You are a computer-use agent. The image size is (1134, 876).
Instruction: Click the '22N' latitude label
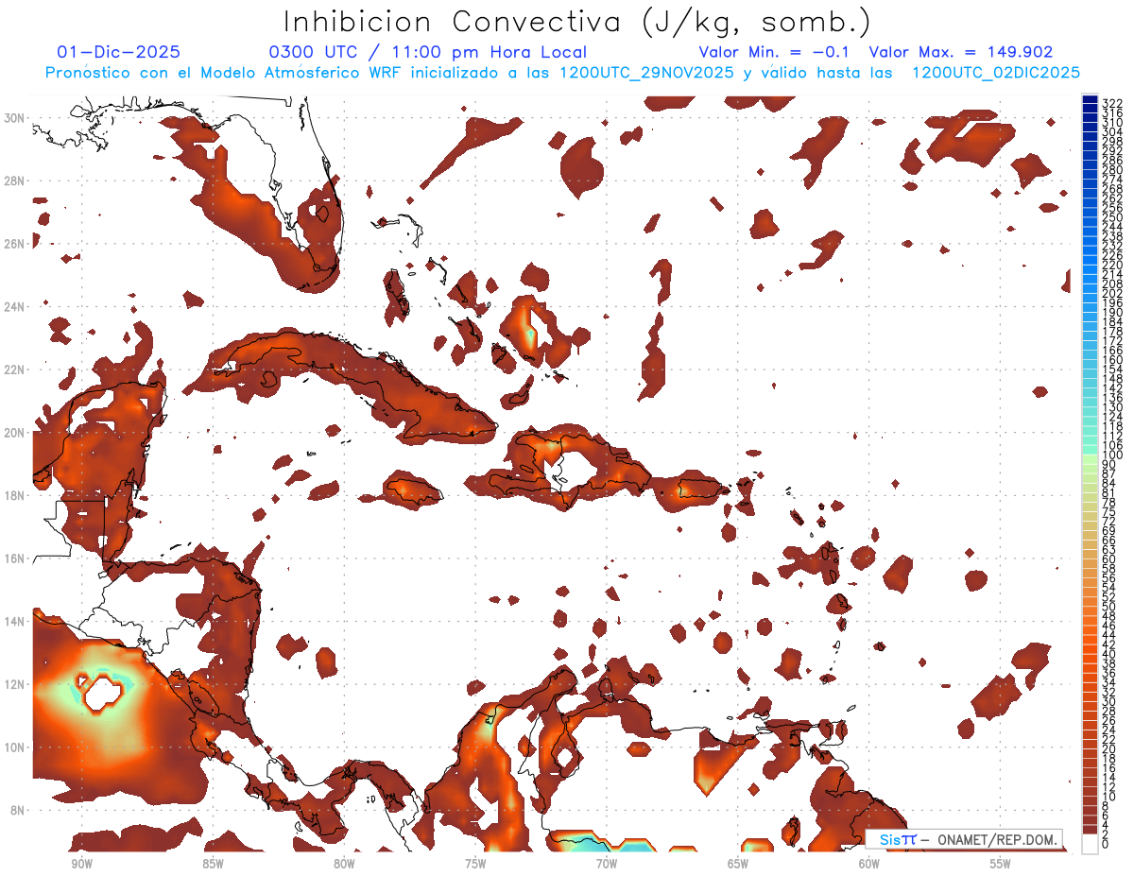coord(16,369)
